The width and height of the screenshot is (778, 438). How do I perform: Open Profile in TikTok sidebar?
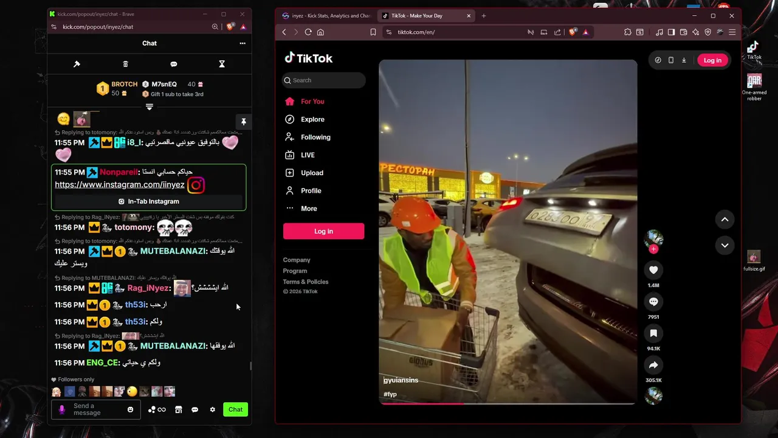[311, 190]
